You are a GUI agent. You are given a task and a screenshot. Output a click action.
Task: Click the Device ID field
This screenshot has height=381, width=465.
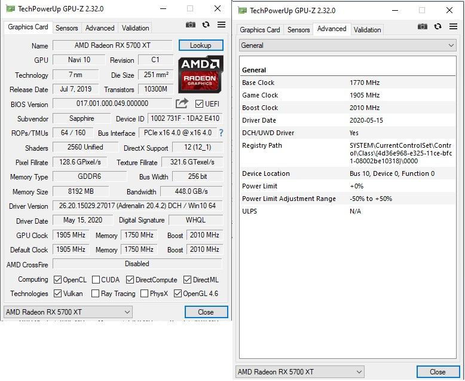click(185, 118)
